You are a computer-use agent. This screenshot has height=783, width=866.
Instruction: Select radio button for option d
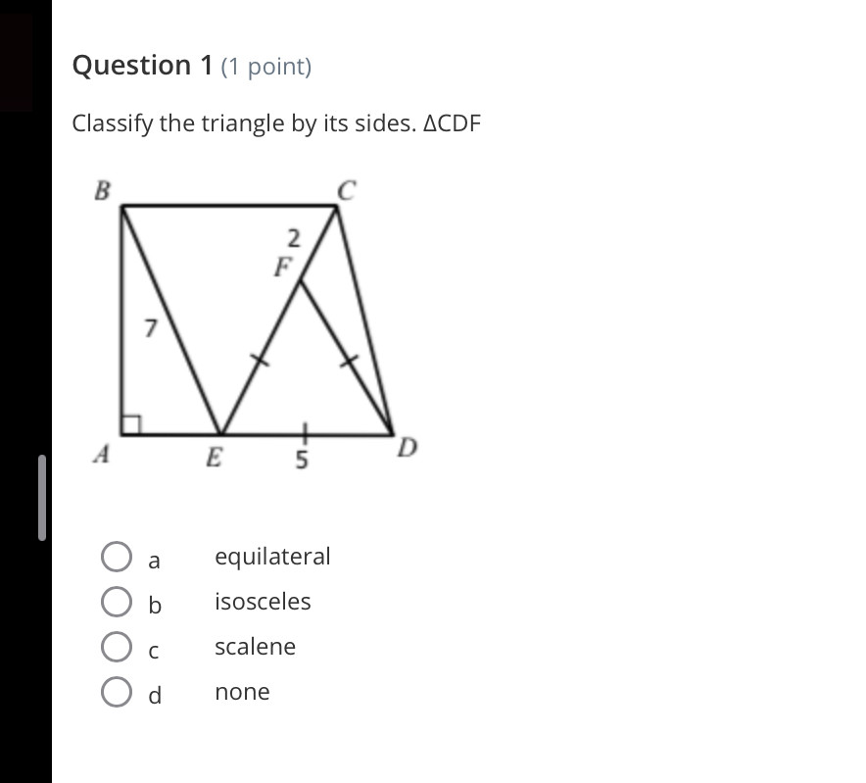pos(117,692)
